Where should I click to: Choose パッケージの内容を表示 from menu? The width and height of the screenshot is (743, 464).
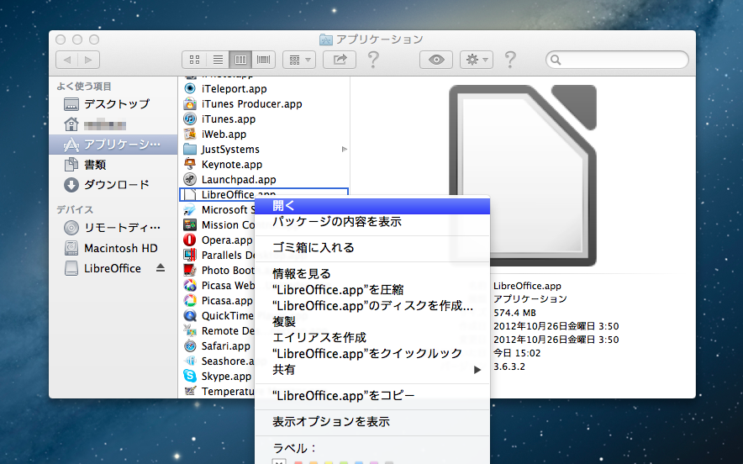[x=372, y=222]
